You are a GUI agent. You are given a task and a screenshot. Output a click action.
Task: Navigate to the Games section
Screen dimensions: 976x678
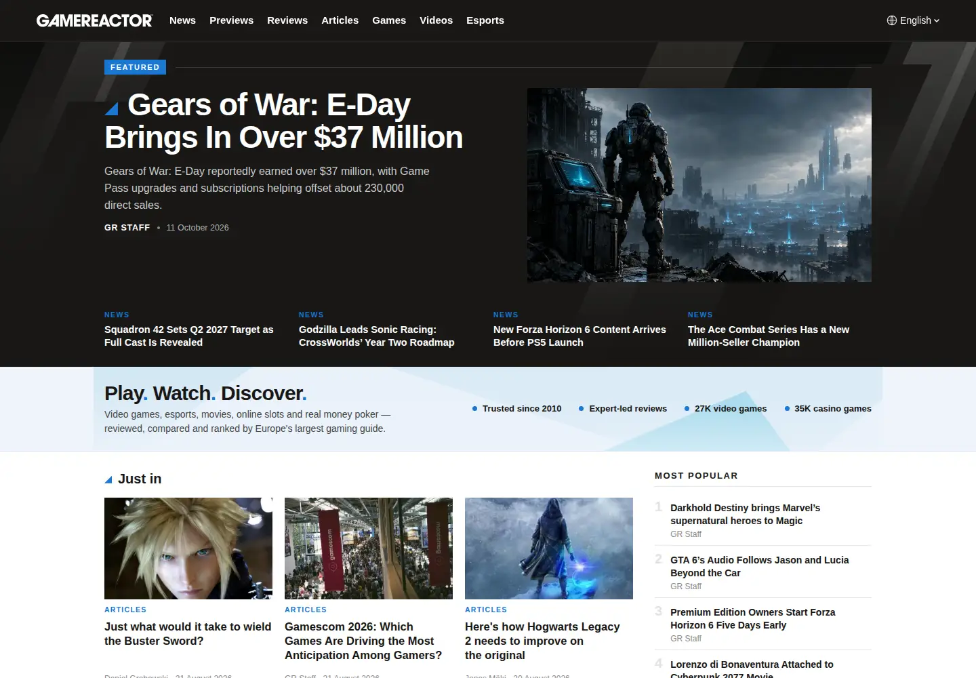[x=389, y=20]
